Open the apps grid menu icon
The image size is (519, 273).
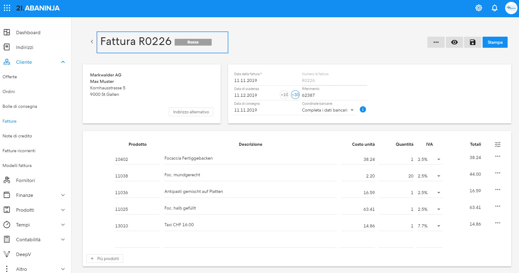[7, 8]
